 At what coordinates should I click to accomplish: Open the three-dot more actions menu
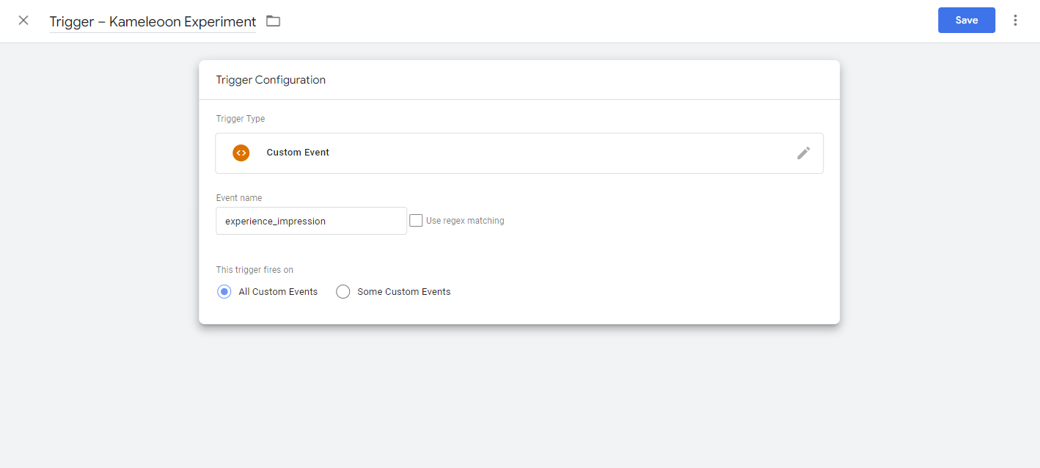(x=1015, y=21)
